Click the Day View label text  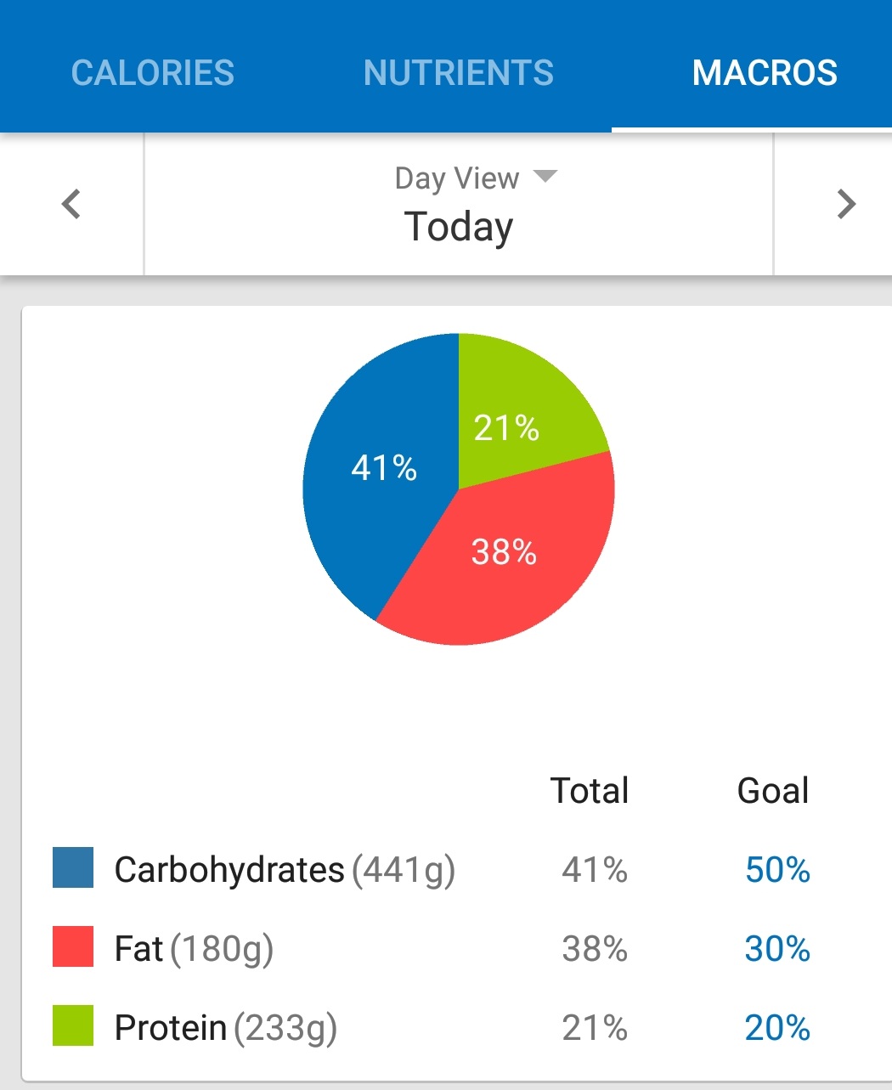pyautogui.click(x=457, y=178)
